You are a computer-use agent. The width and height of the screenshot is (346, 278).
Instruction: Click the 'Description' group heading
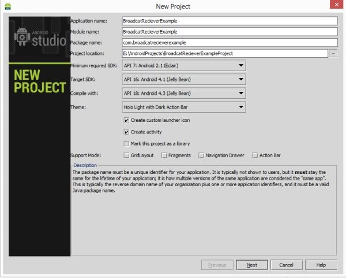tap(85, 165)
